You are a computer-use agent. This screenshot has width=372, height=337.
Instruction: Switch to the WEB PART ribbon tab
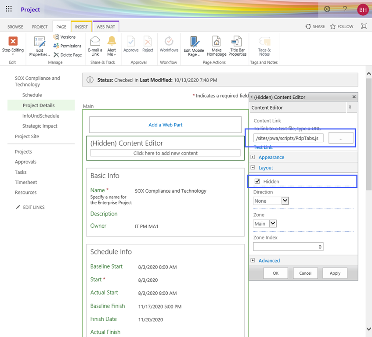(105, 27)
